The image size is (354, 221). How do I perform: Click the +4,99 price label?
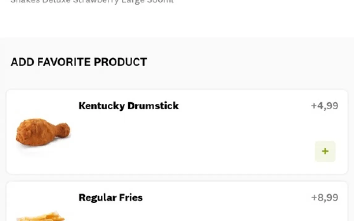coord(324,106)
